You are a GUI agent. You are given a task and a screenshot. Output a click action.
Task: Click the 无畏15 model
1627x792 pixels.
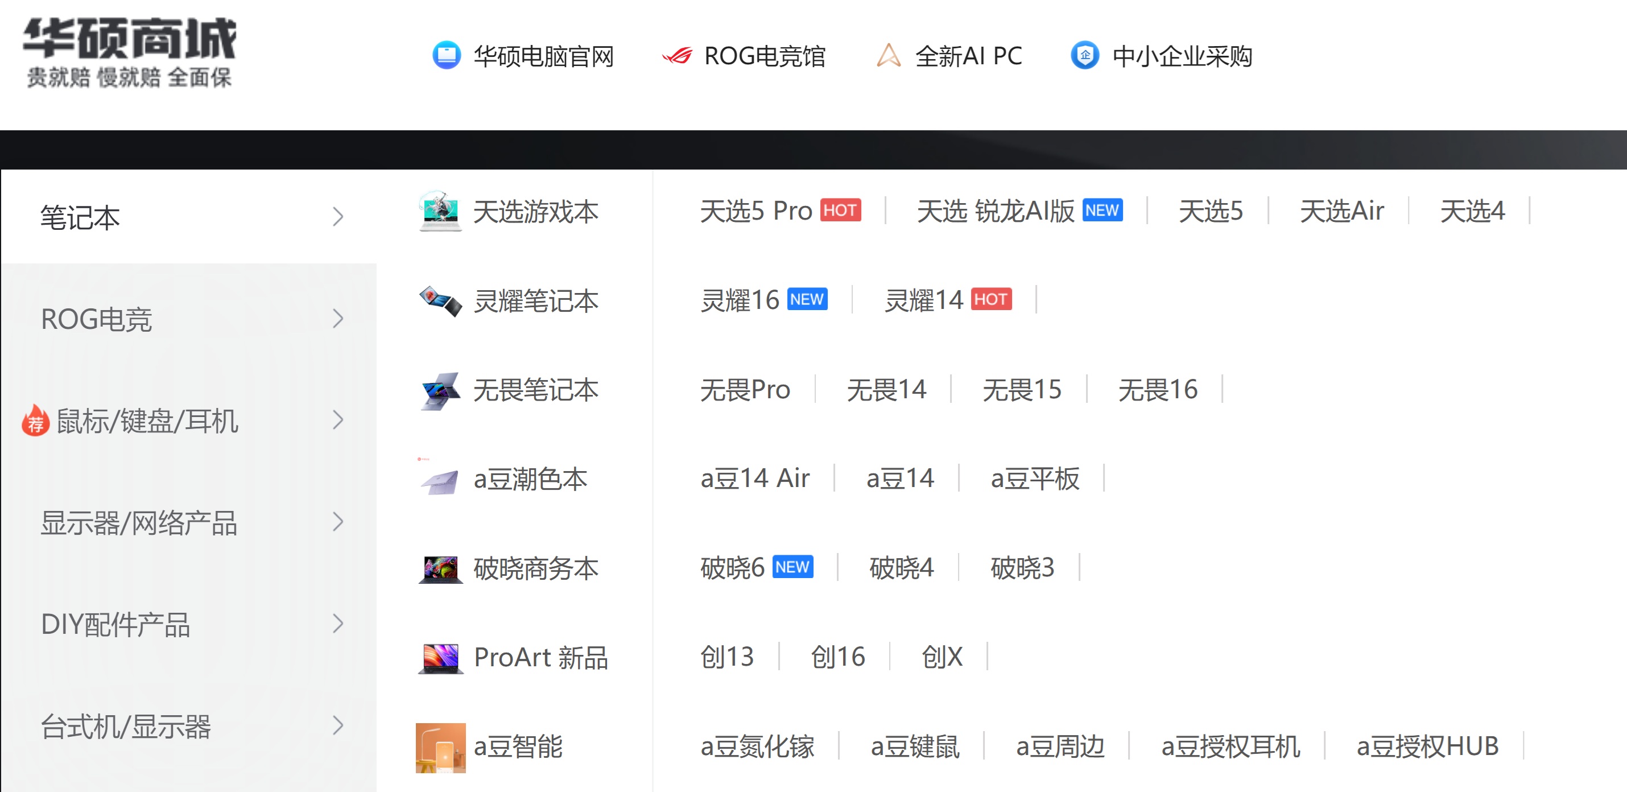(1022, 389)
